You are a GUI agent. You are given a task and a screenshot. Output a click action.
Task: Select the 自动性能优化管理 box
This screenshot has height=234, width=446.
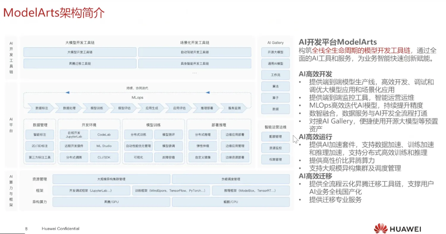pyautogui.click(x=139, y=146)
